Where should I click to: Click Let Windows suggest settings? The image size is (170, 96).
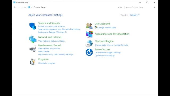(108, 53)
